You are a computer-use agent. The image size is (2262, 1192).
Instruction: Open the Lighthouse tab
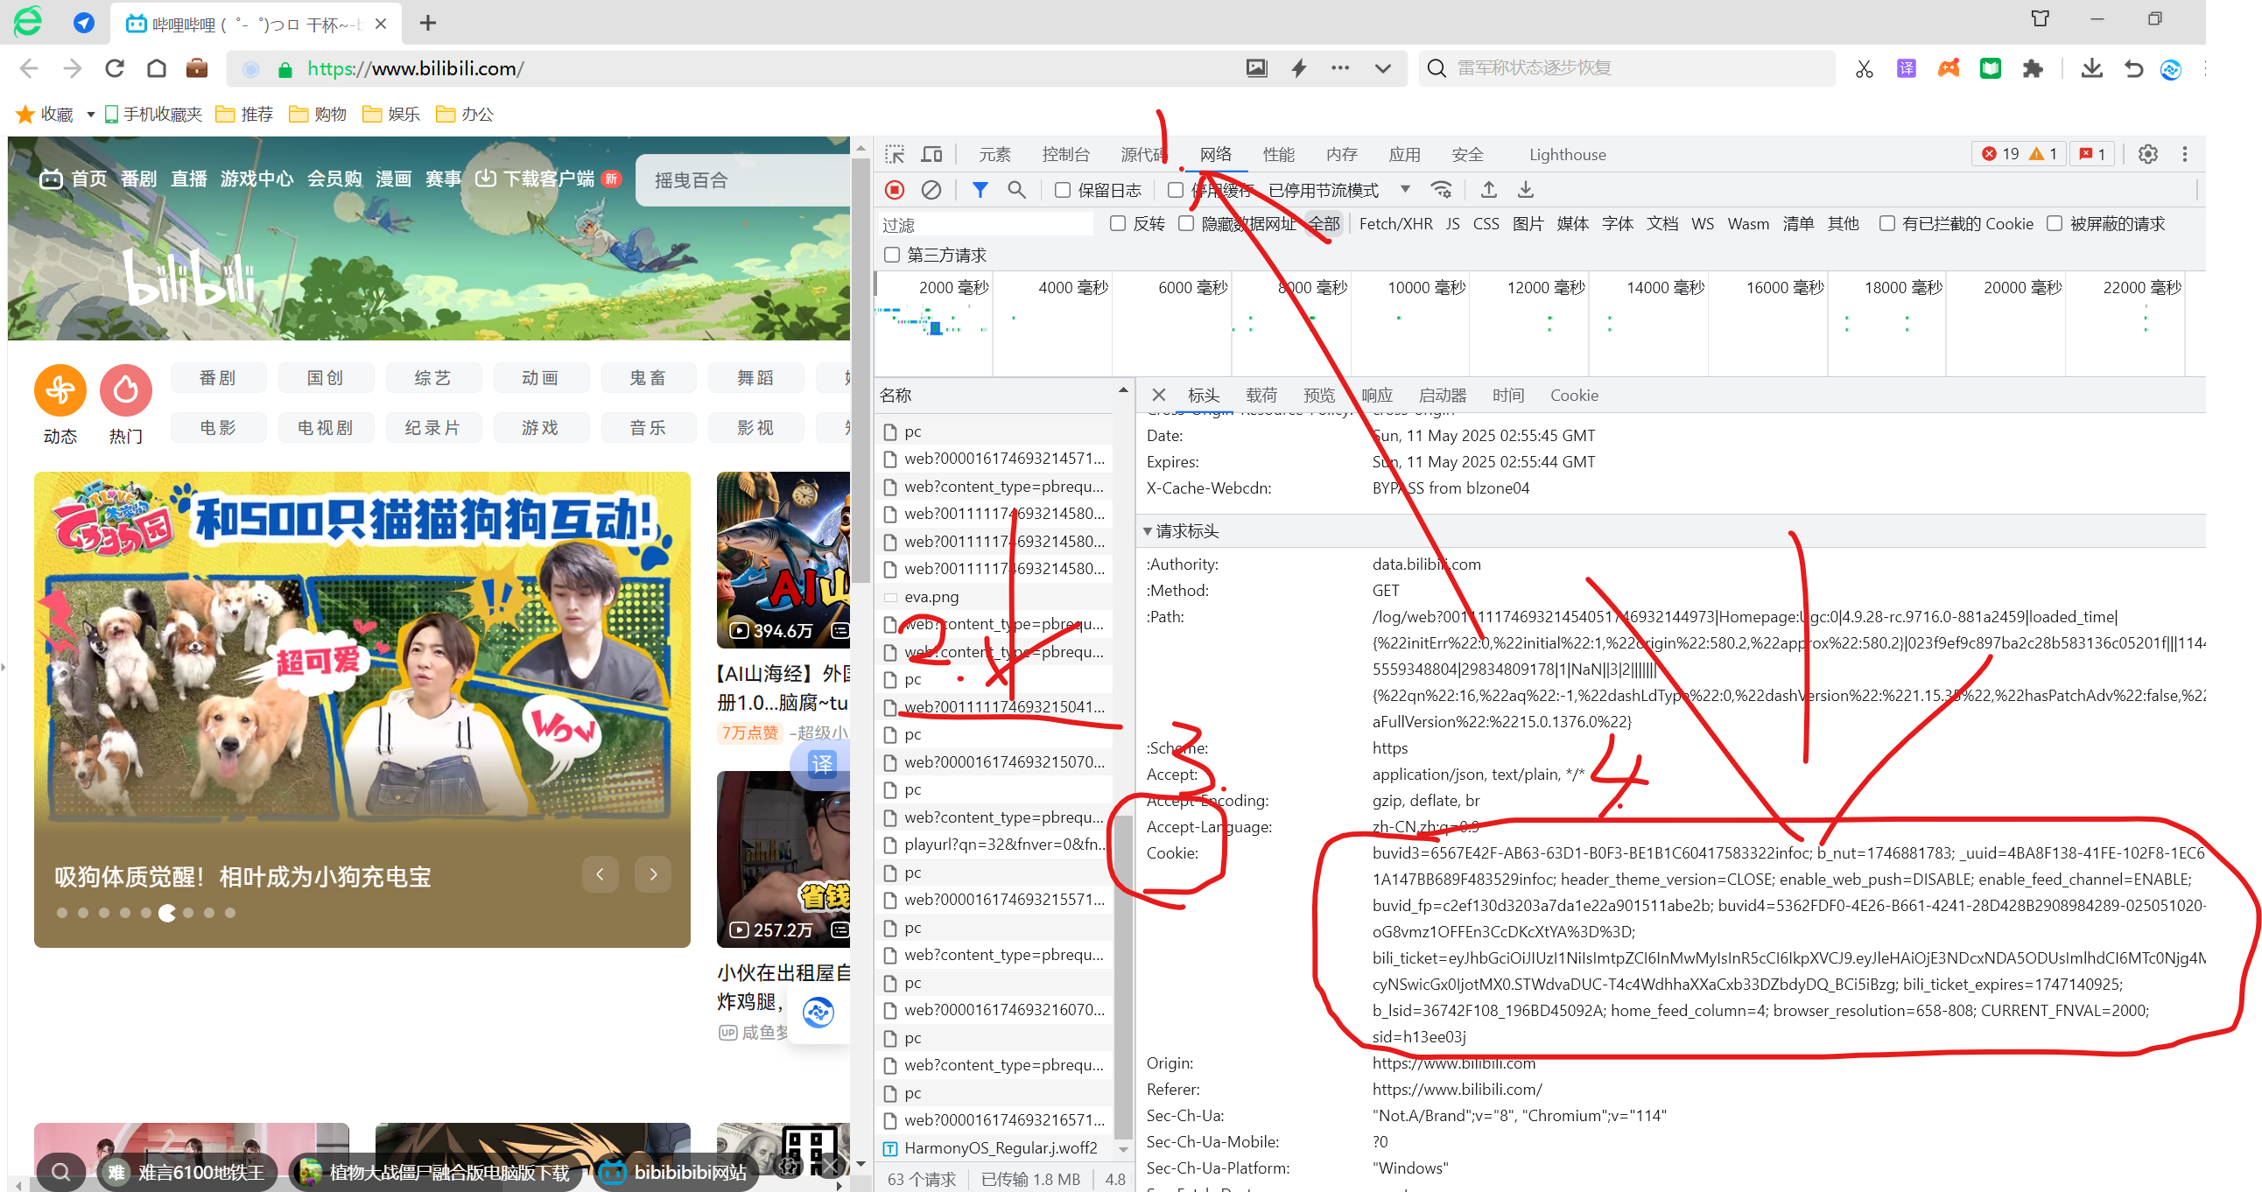pyautogui.click(x=1567, y=155)
